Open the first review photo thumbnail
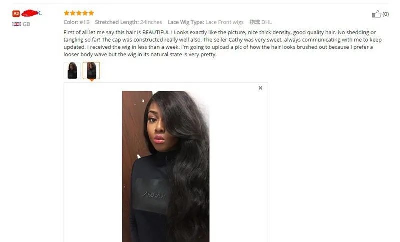Screen dimensions: 400x242 pos(72,70)
